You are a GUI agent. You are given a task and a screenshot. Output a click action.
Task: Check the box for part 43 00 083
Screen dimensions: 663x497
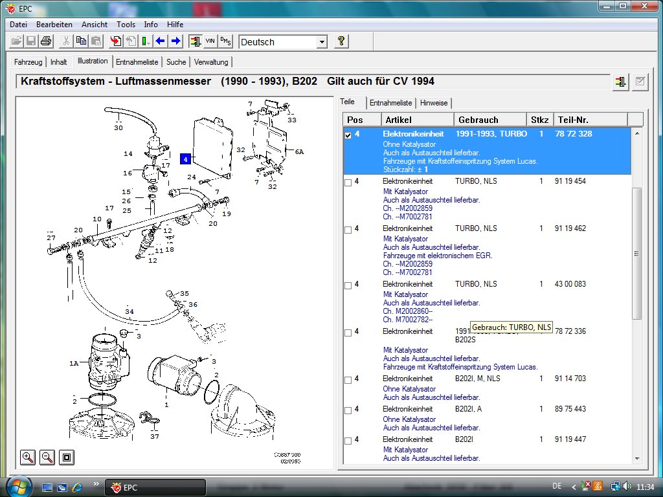coord(348,285)
